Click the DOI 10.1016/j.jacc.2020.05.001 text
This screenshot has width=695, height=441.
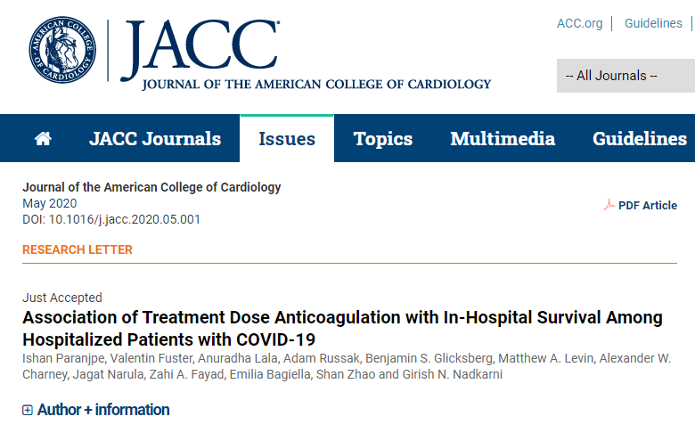(x=111, y=219)
